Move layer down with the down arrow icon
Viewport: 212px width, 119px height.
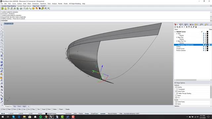(184, 27)
